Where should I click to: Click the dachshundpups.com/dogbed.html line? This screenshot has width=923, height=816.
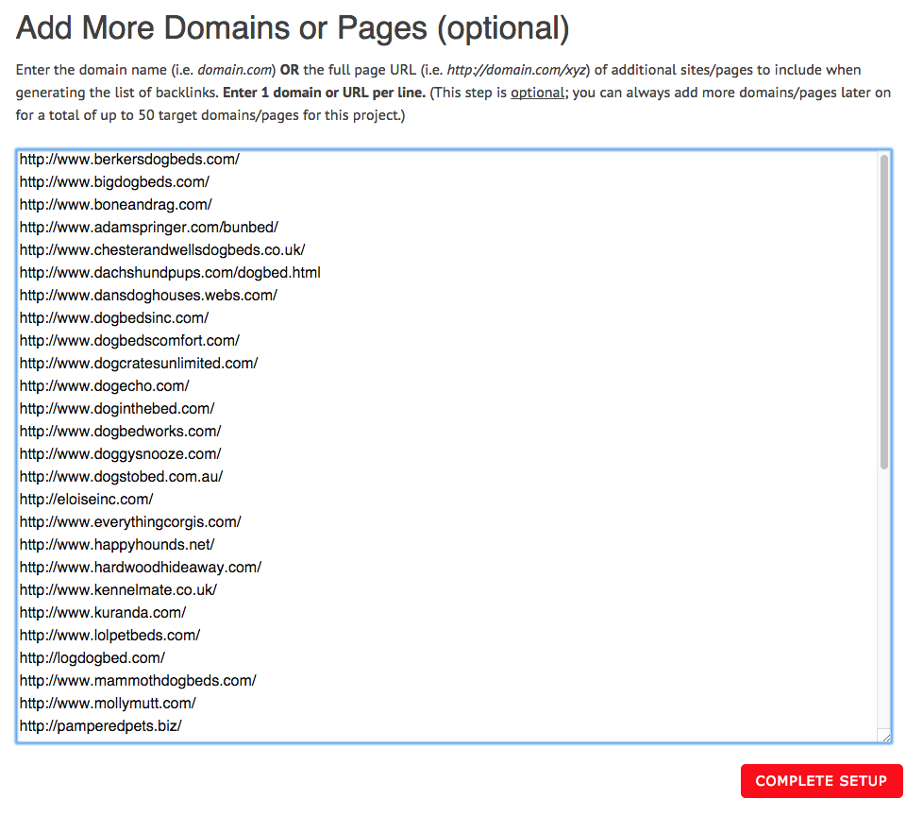coord(170,273)
